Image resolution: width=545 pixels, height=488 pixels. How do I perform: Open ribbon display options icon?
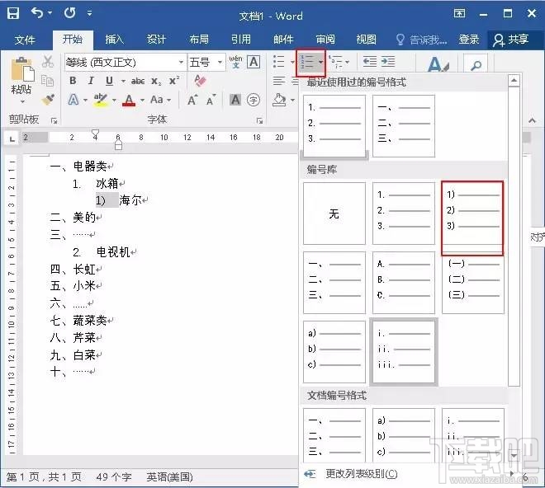click(x=459, y=13)
